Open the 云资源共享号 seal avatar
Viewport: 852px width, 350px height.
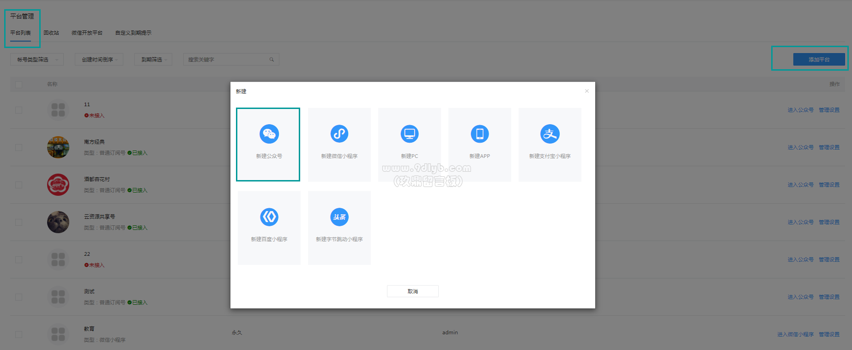58,222
